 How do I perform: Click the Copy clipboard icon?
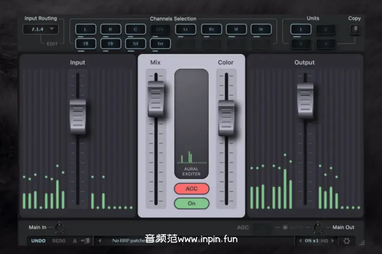355,30
